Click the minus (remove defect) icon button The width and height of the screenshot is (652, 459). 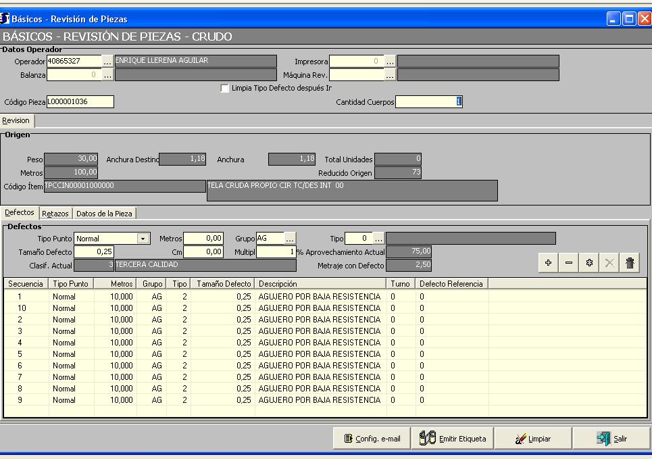(x=569, y=264)
